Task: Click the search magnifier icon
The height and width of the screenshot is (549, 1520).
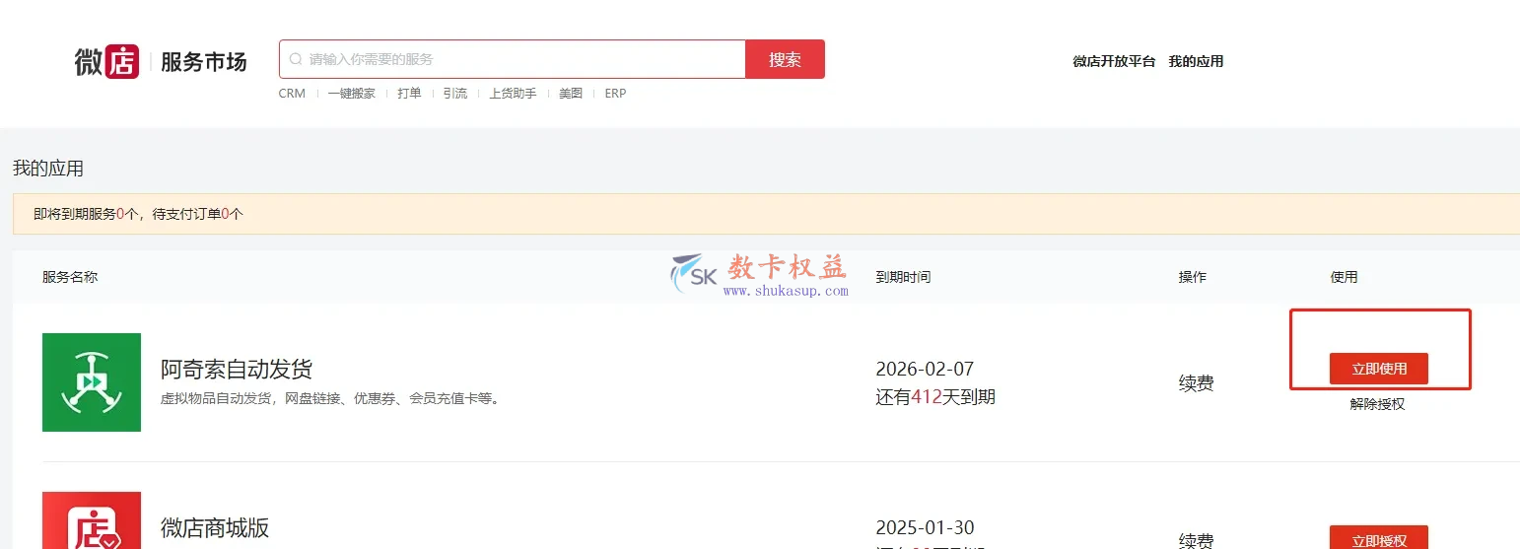Action: [x=296, y=59]
